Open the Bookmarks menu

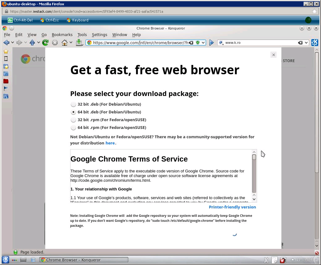click(62, 35)
